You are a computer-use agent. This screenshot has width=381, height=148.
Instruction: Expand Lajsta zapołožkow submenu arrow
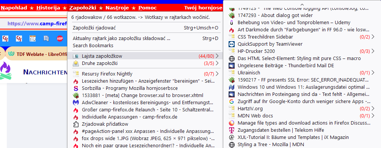tap(217, 56)
